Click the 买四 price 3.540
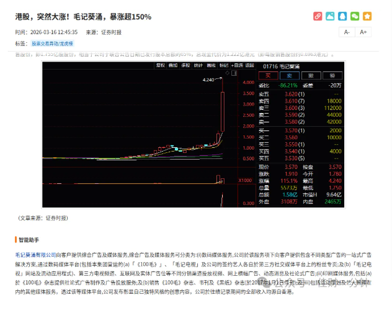Image resolution: width=392 pixels, height=310 pixels. coord(291,151)
